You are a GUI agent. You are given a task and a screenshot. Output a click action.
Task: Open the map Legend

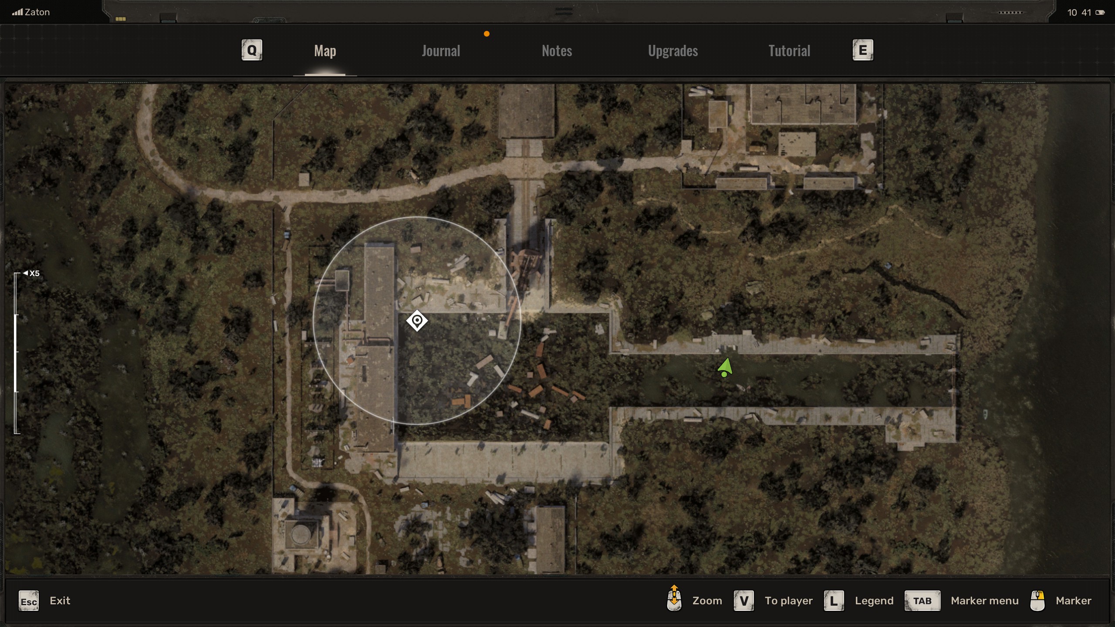point(874,601)
